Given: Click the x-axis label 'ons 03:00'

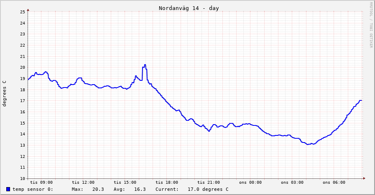Looking at the screenshot, I should (292, 182).
